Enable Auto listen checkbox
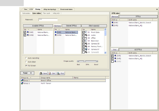 26,62
